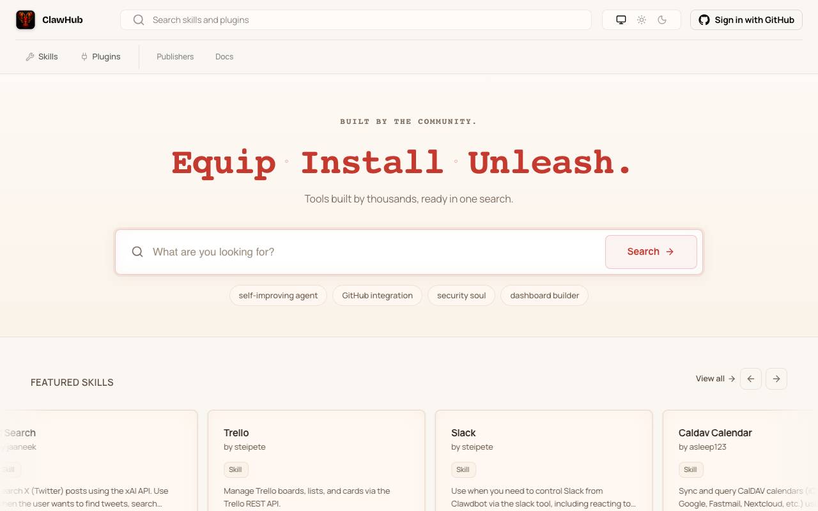Open the Slack skill card title
Screen dimensions: 818x511
point(463,432)
